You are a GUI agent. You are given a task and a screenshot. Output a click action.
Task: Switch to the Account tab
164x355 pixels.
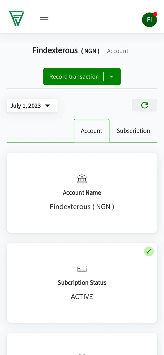point(92,131)
